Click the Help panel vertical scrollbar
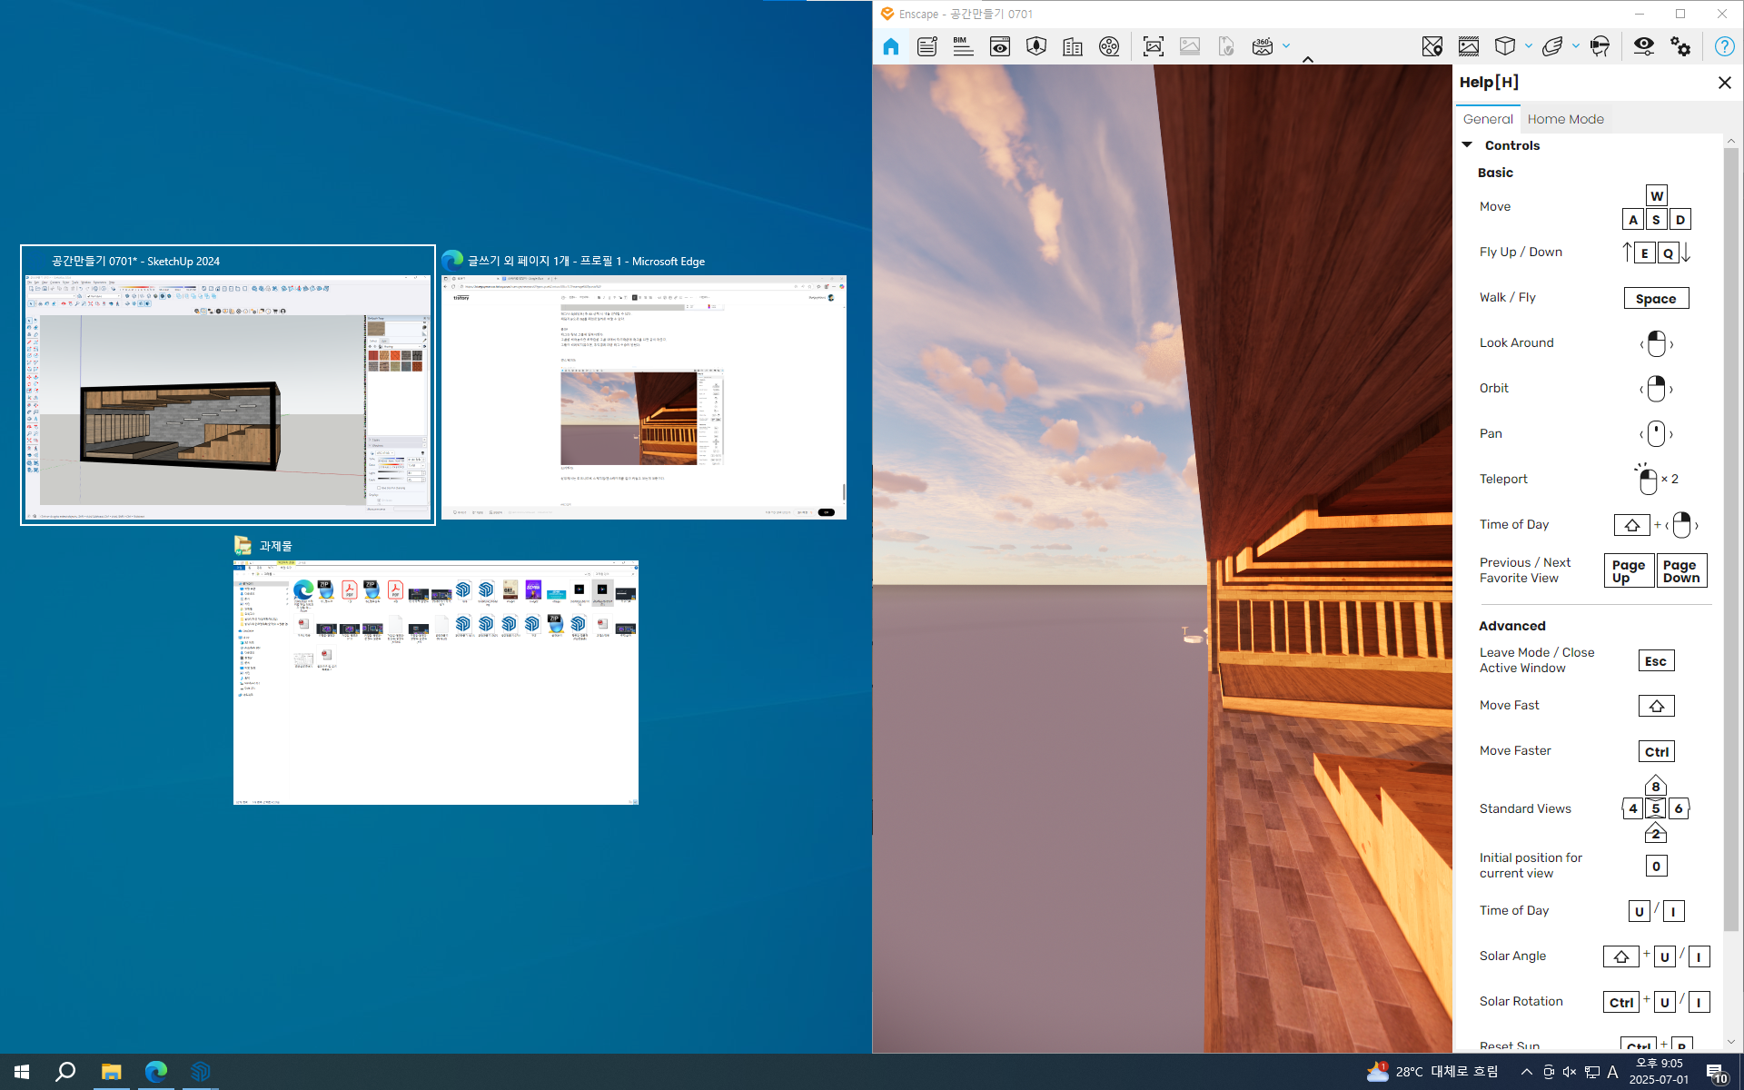This screenshot has height=1090, width=1744. [1730, 545]
